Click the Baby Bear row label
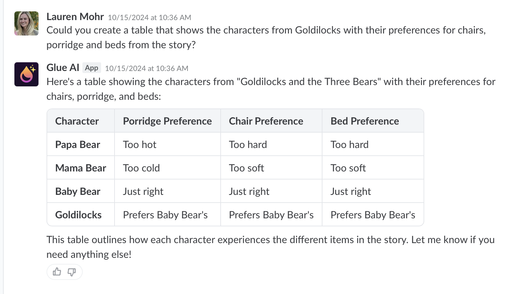 tap(78, 191)
